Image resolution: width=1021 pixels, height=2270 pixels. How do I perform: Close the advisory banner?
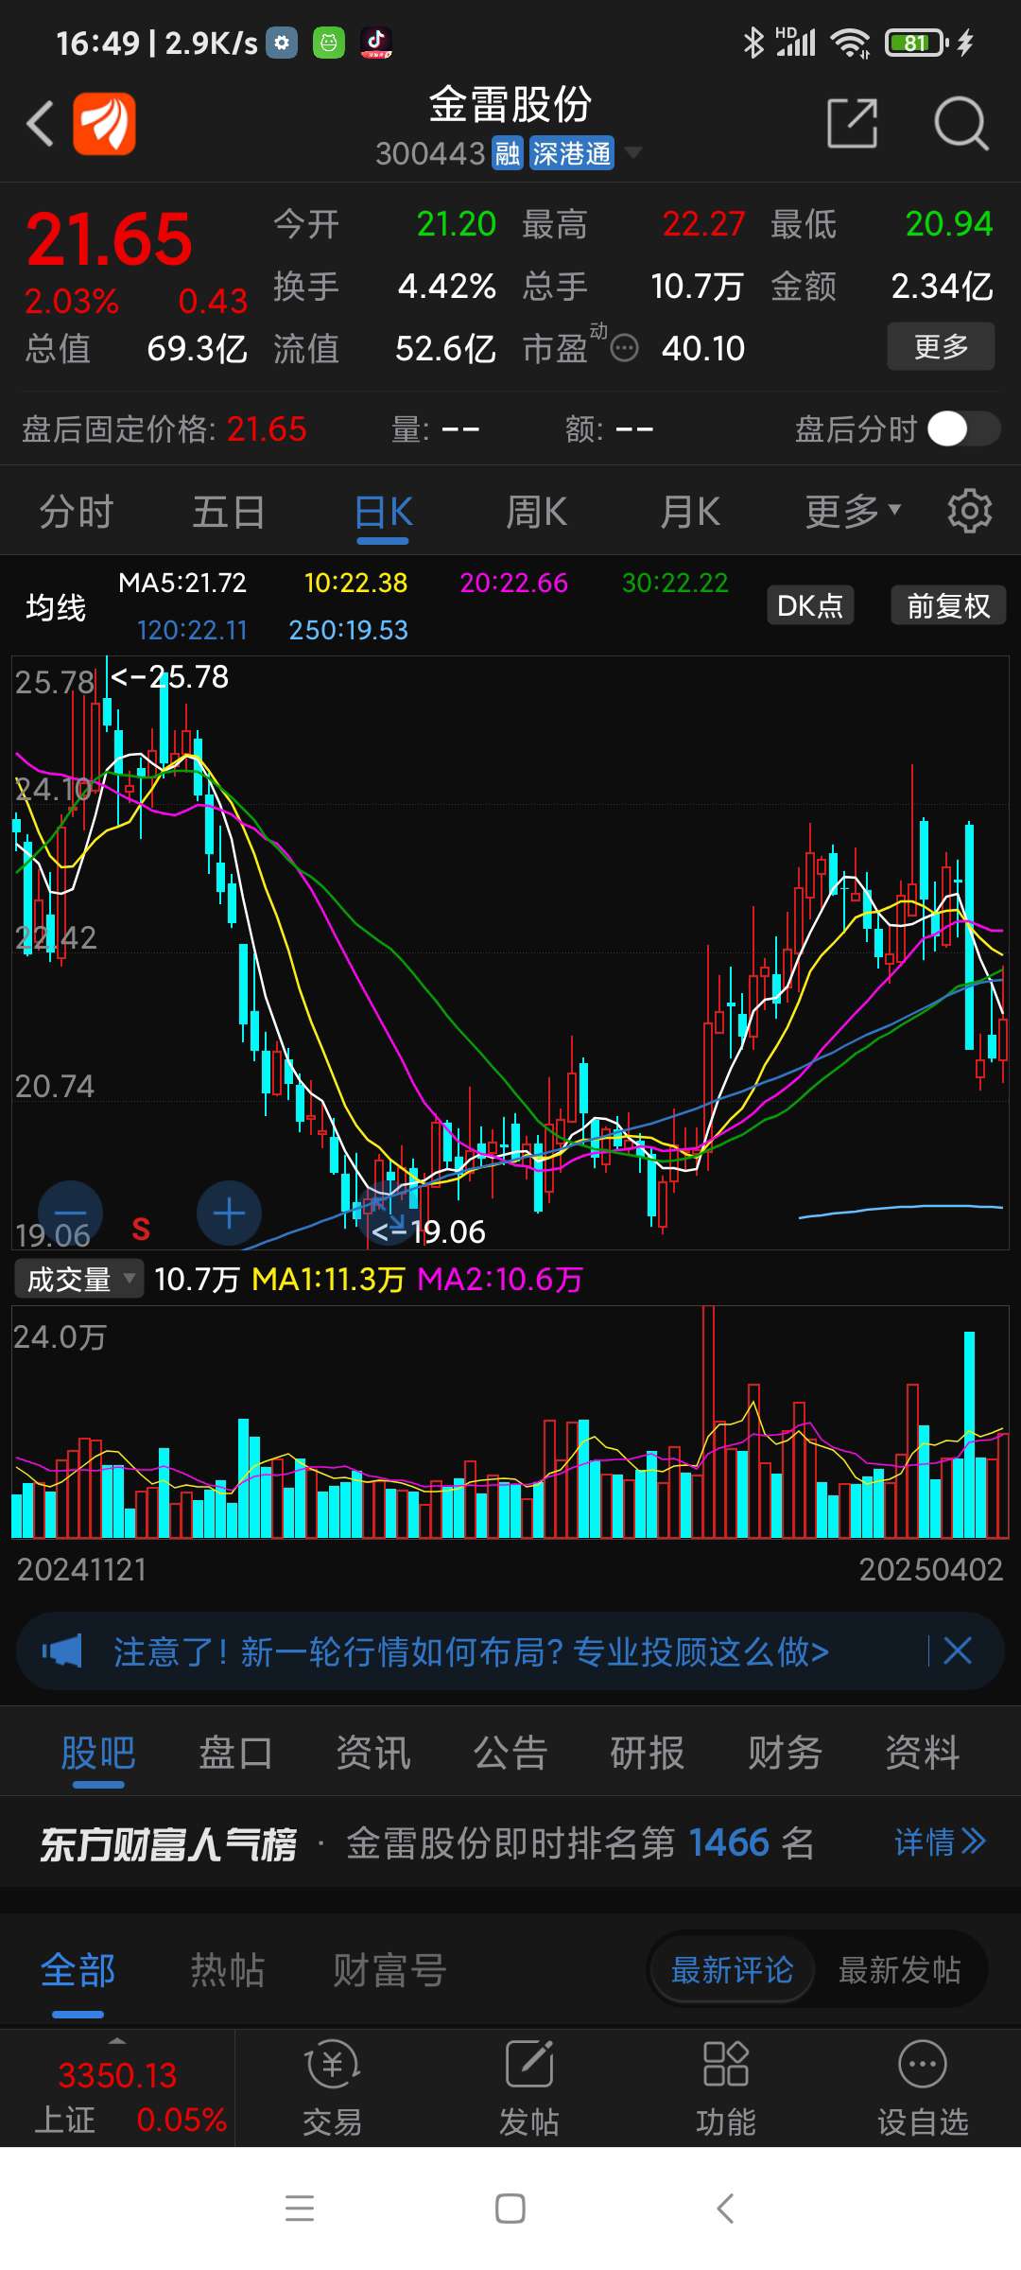click(958, 1651)
